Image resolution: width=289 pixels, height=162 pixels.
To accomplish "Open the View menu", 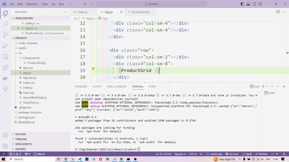I will 45,4.
